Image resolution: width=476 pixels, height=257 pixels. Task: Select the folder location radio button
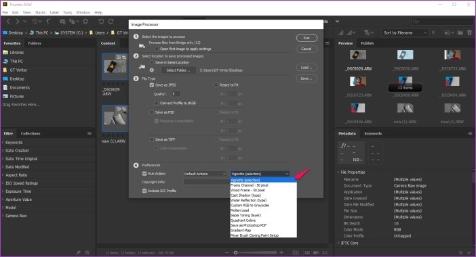coord(152,70)
